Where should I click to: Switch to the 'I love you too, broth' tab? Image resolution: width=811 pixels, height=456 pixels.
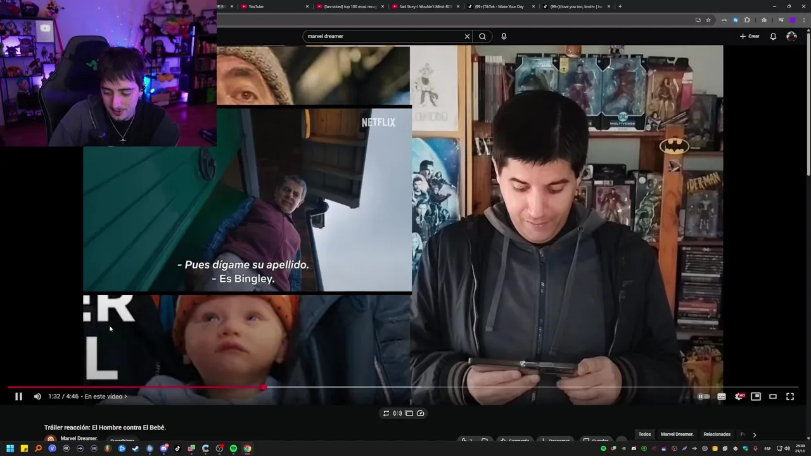[577, 6]
